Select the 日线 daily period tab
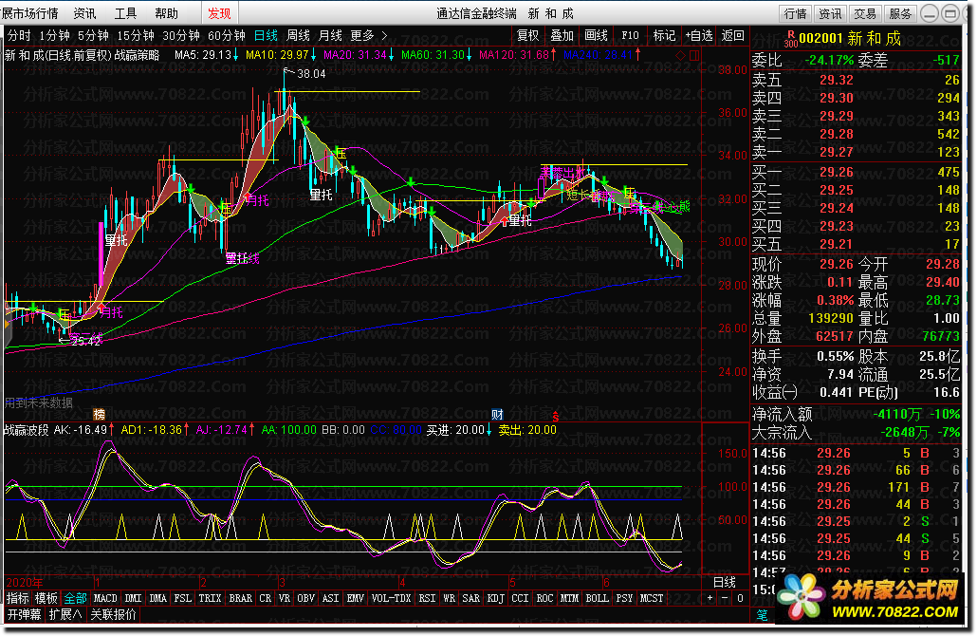 266,35
